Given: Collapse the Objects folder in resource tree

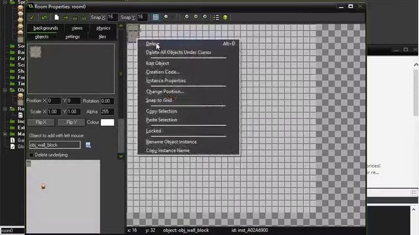Looking at the screenshot, I should click(x=5, y=90).
